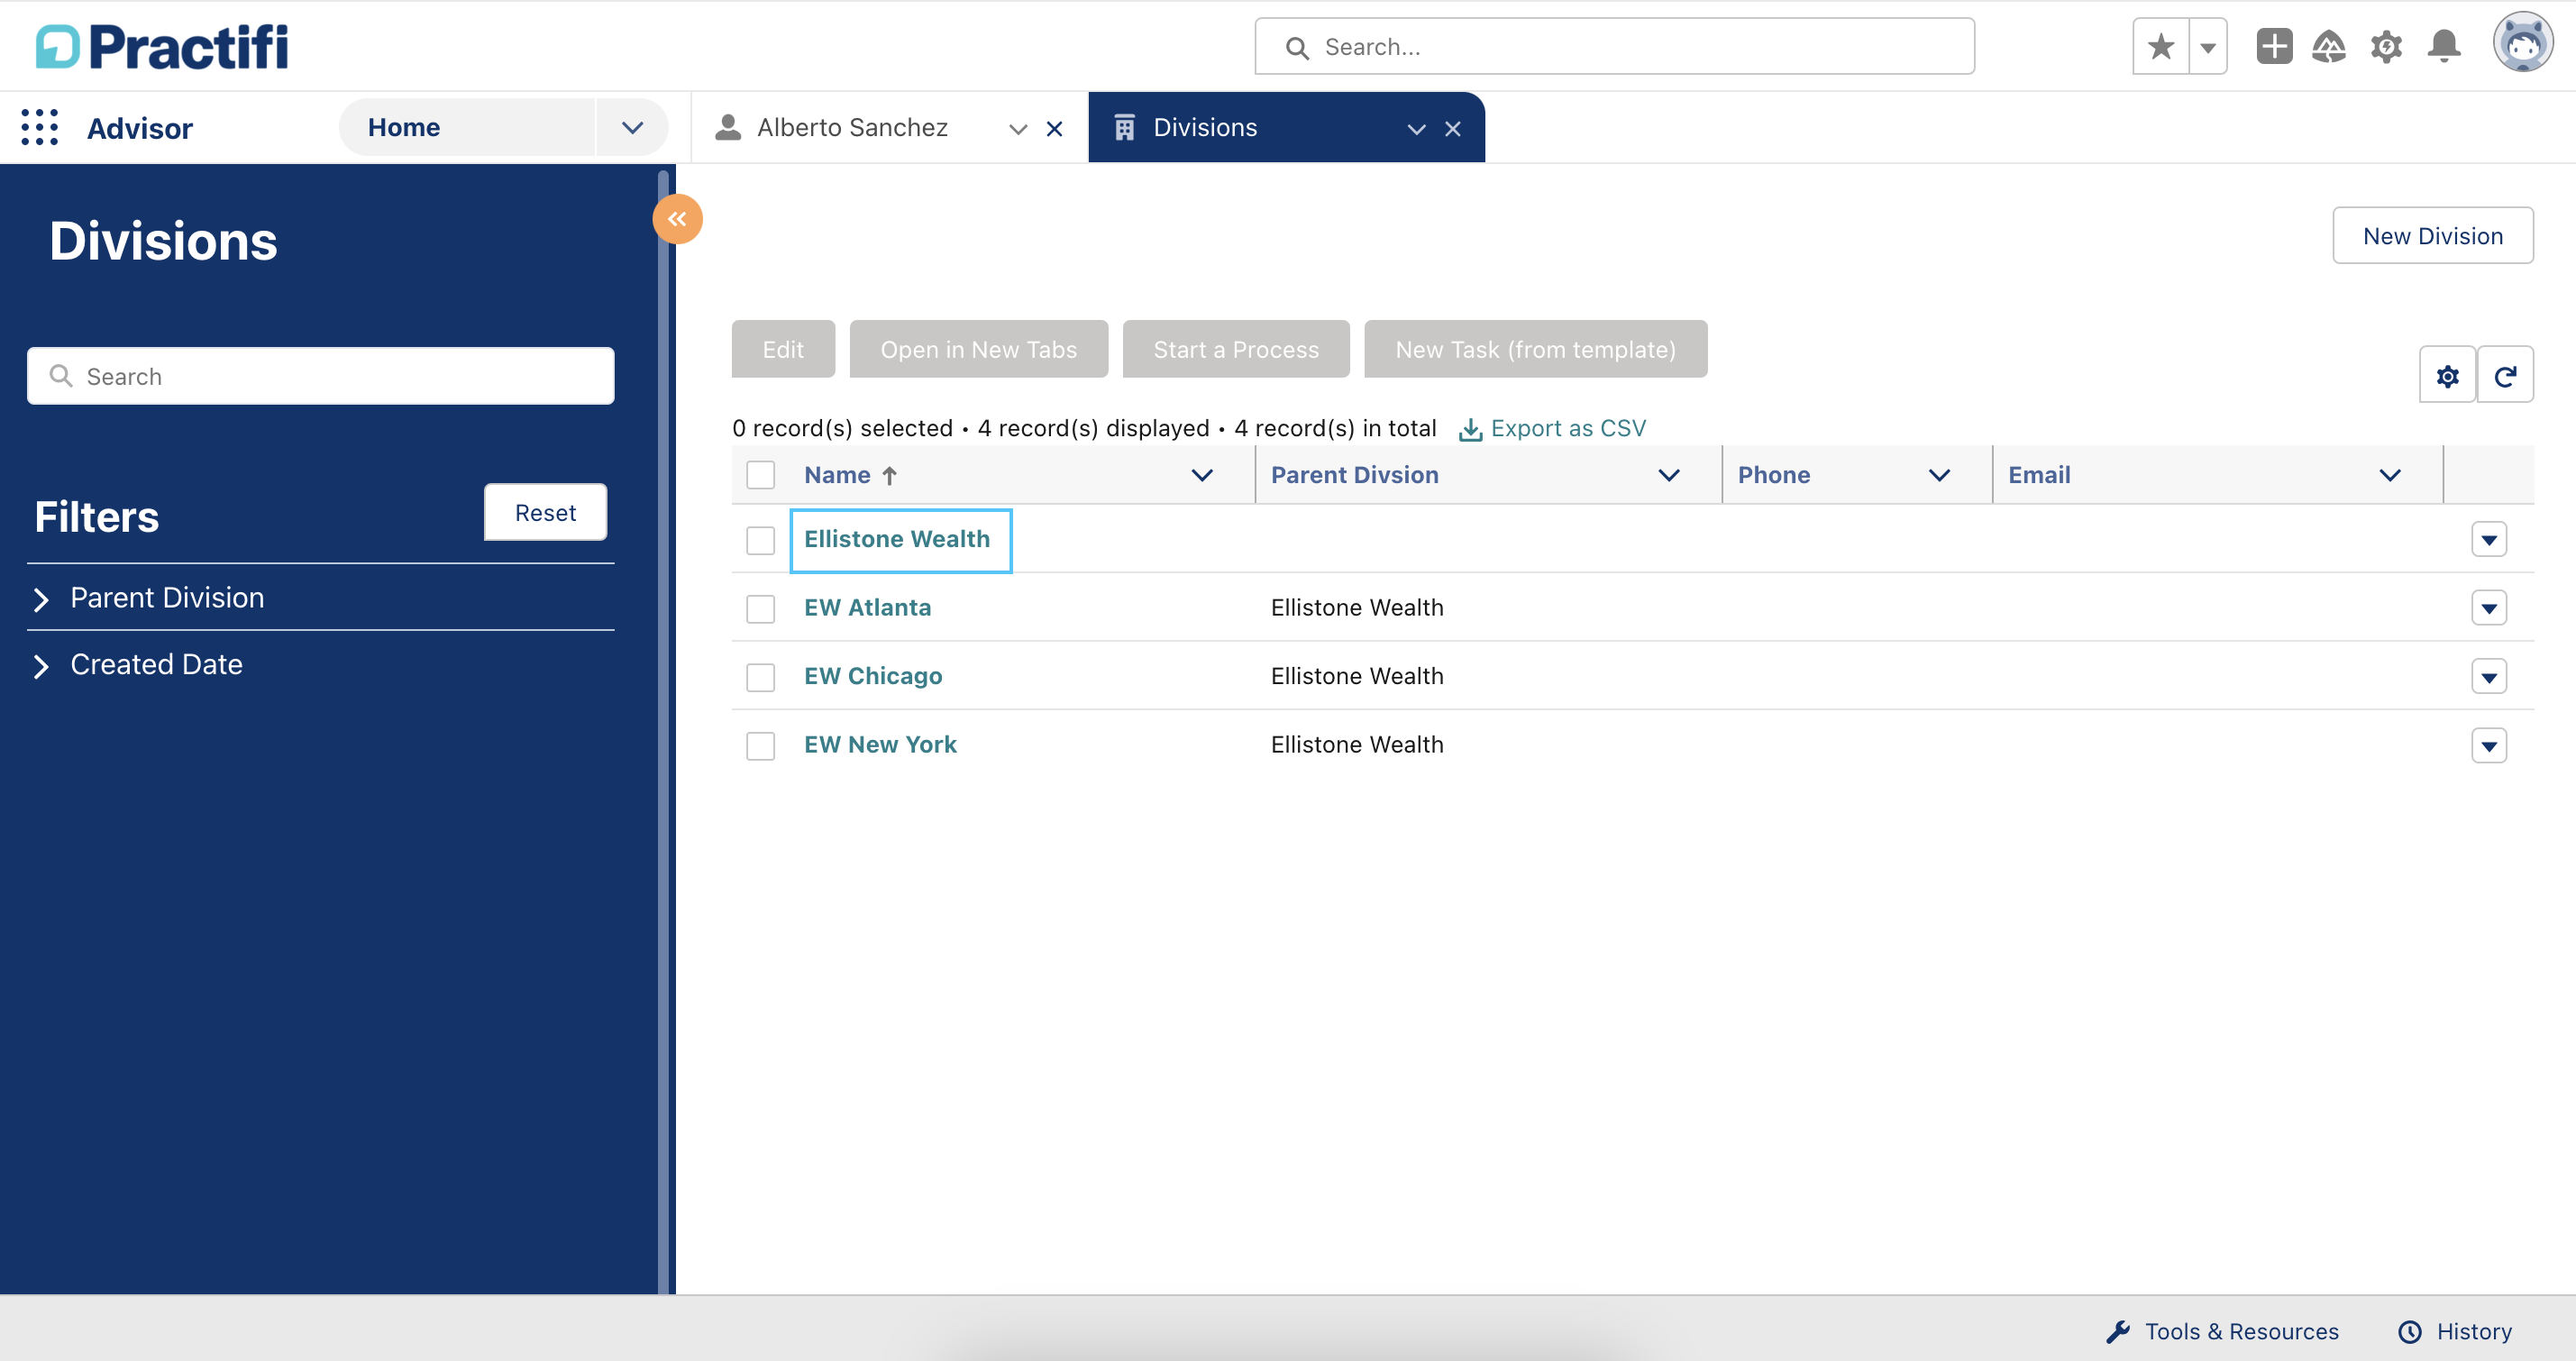Focus the global Search field
This screenshot has width=2576, height=1361.
[1614, 46]
